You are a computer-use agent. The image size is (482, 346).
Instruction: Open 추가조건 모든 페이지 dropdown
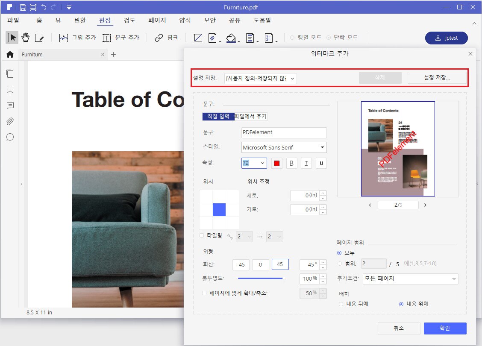[x=410, y=279]
